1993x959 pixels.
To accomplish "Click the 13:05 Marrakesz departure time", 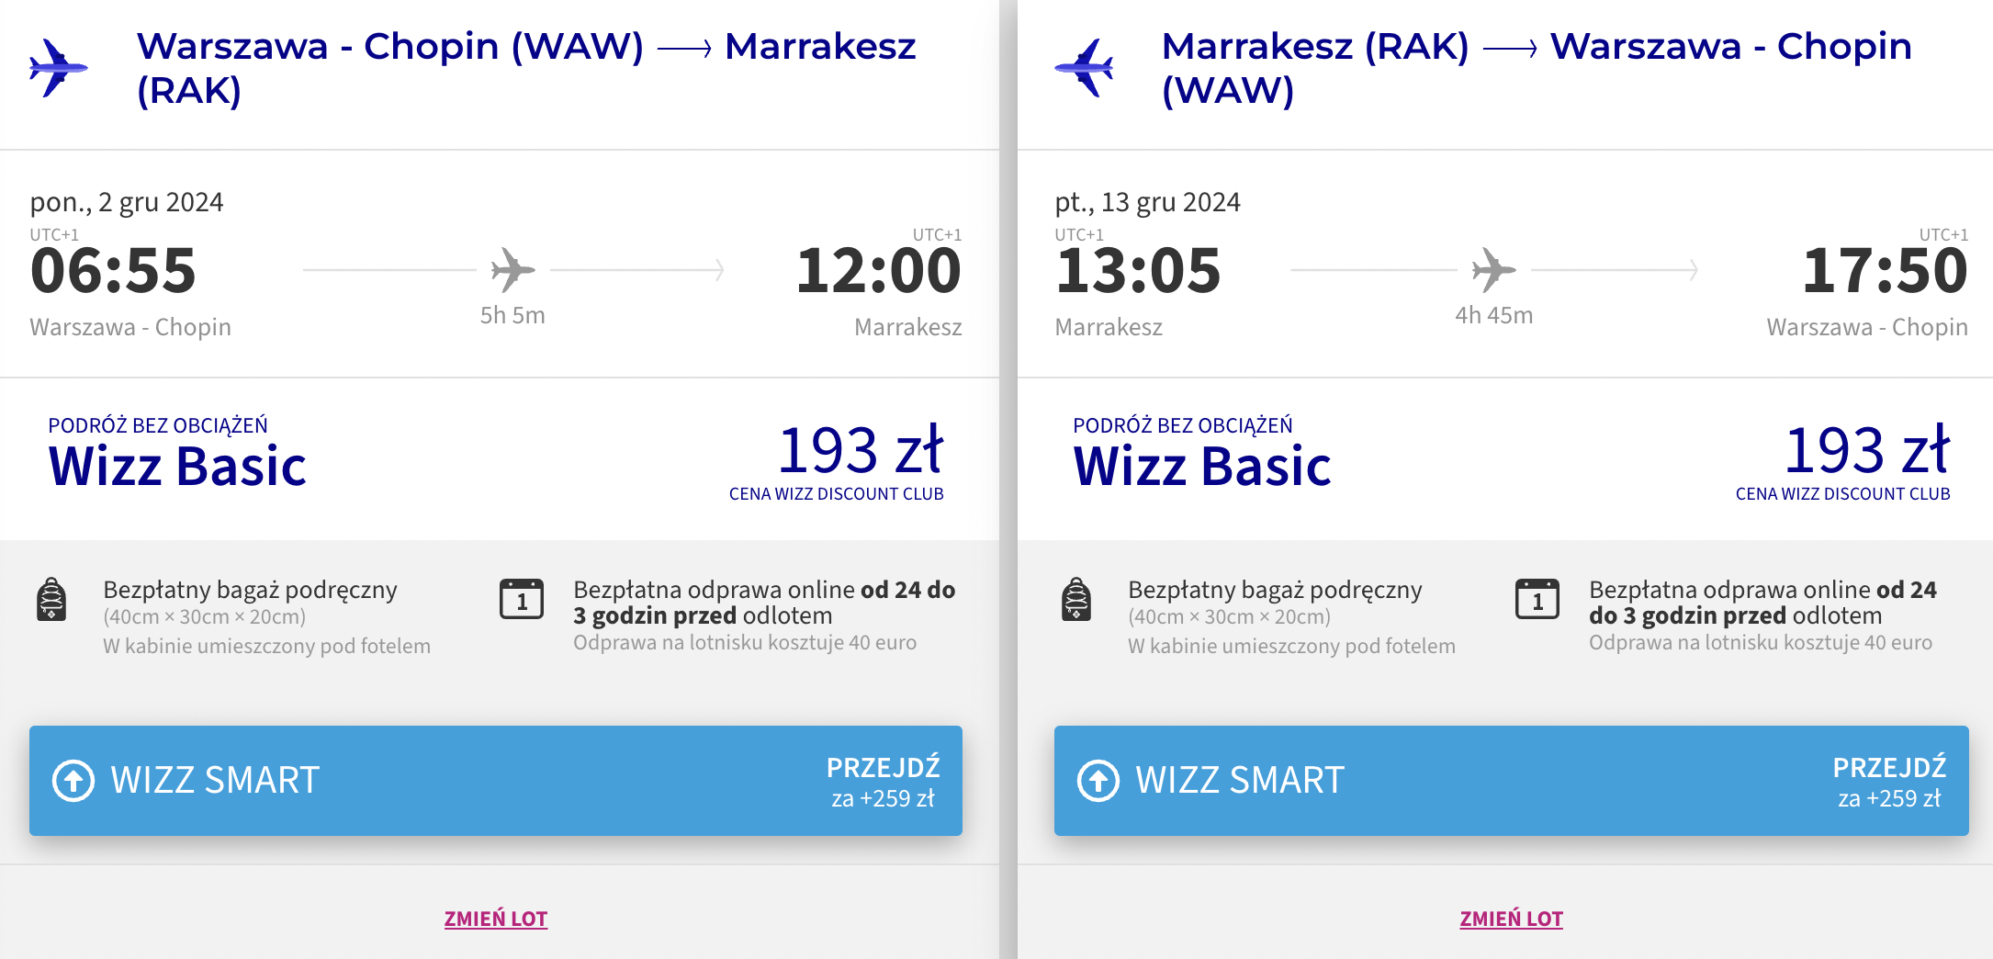I will tap(1138, 271).
